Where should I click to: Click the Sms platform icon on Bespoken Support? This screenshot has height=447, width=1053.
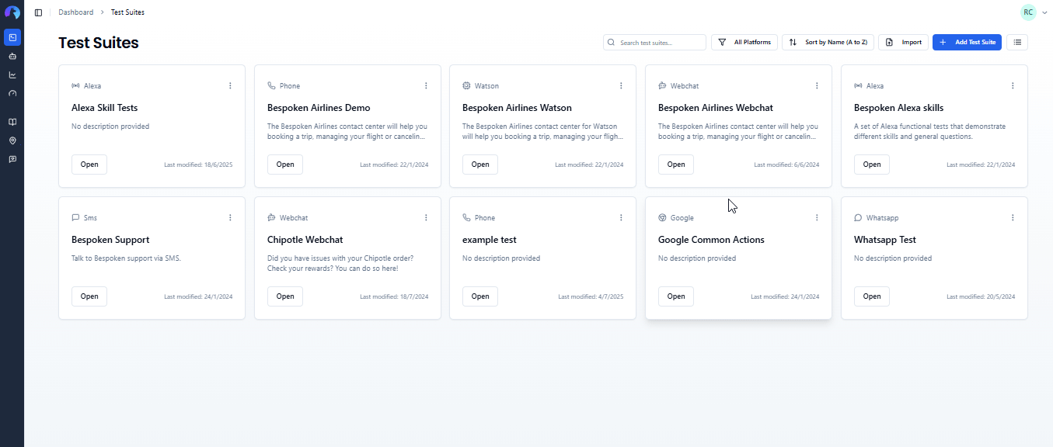[75, 218]
